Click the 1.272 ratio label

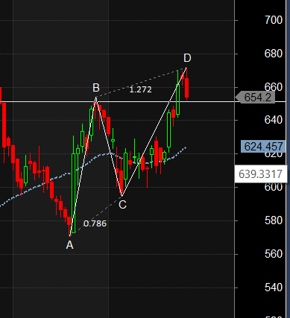coord(140,89)
